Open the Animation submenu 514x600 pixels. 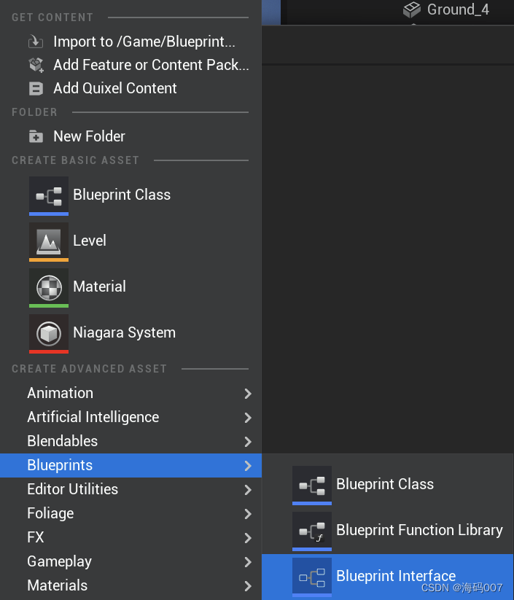click(131, 394)
